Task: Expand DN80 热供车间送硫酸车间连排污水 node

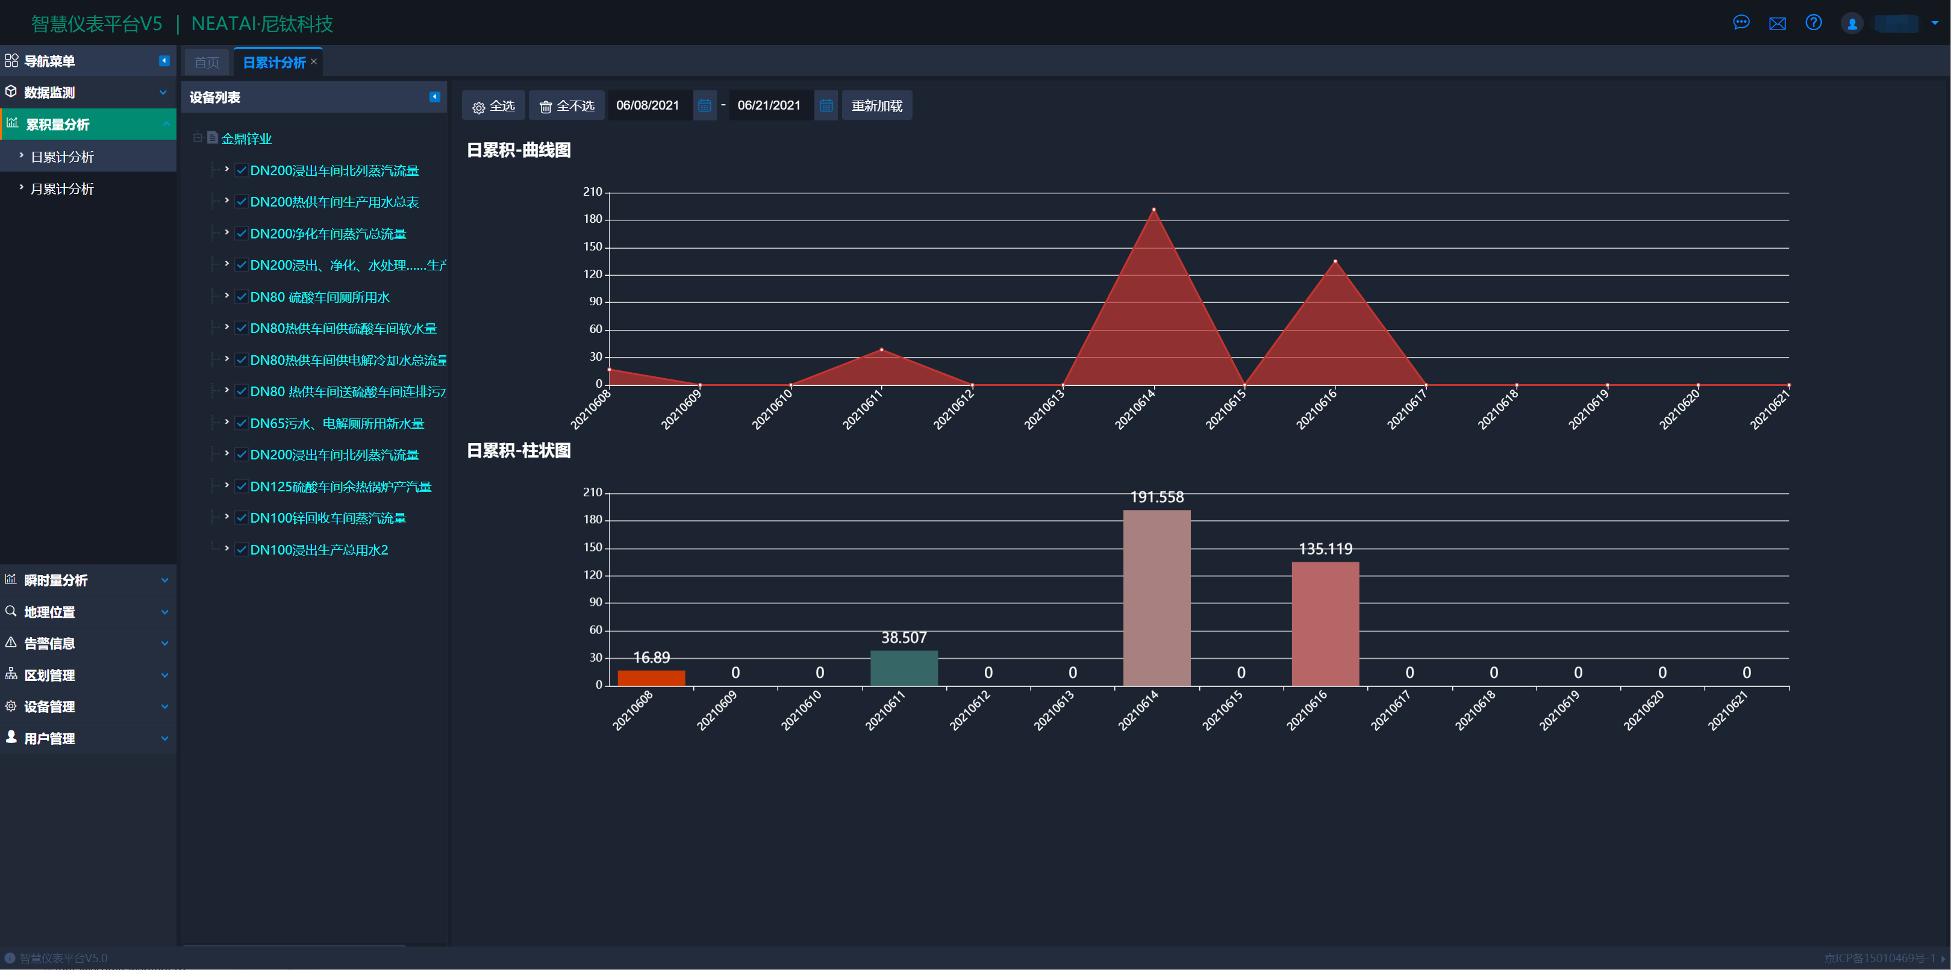Action: [x=226, y=391]
